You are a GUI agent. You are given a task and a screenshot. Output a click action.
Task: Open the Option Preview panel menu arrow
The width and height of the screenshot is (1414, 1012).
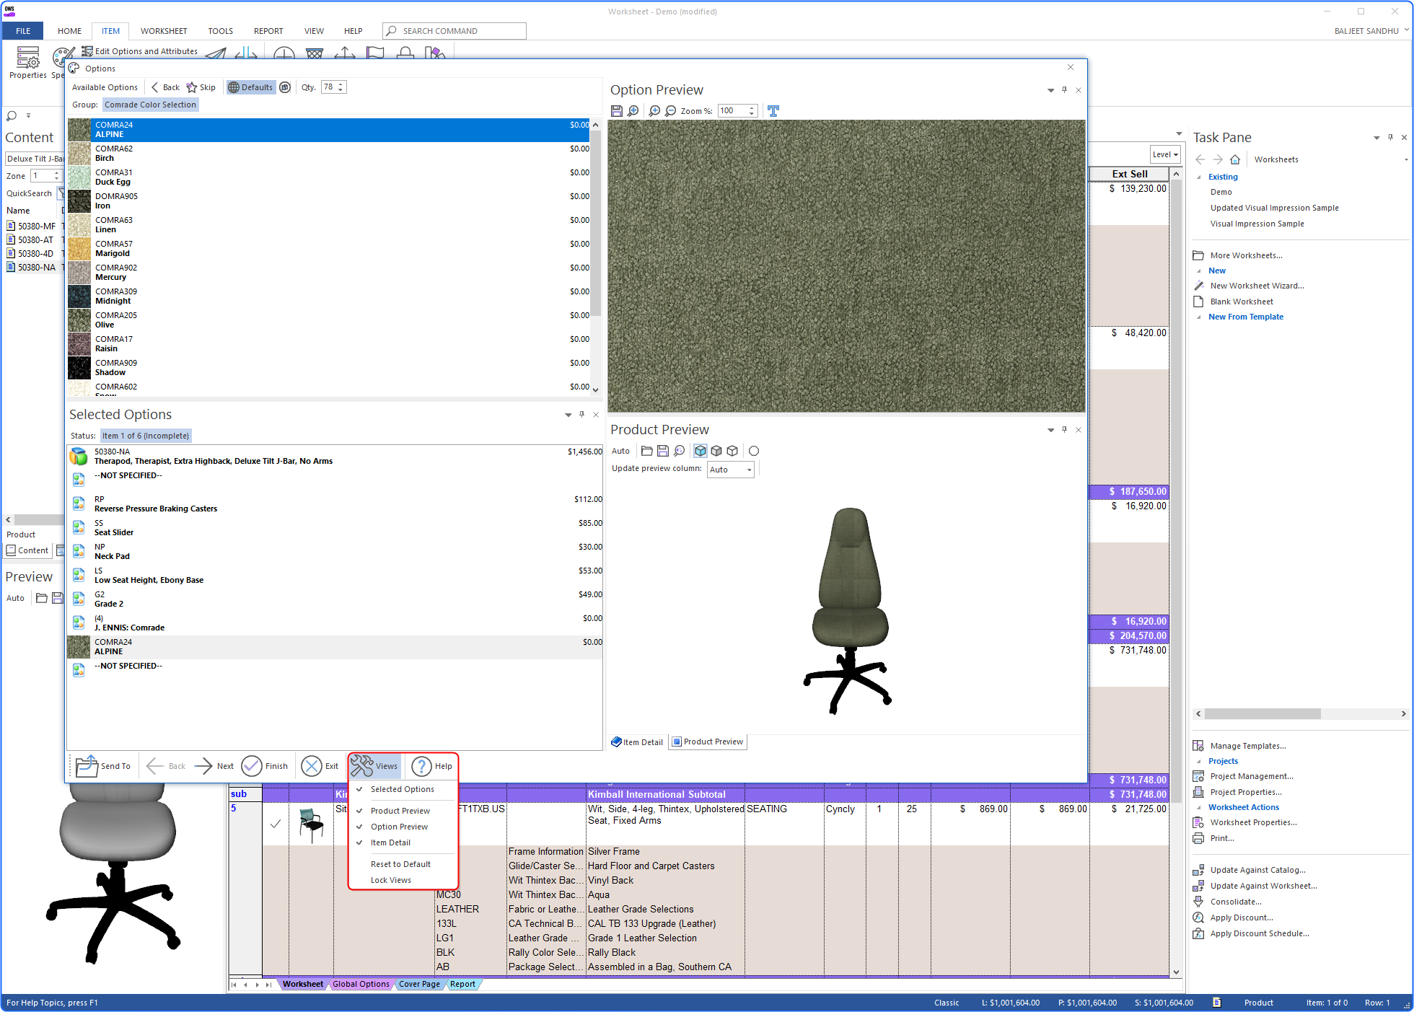[1050, 90]
